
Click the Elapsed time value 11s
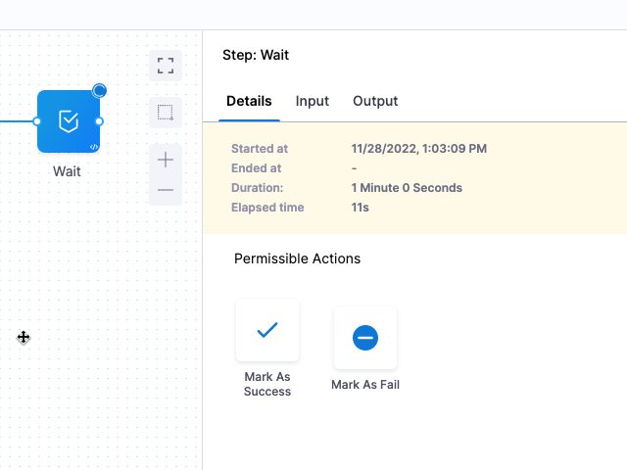(x=361, y=208)
